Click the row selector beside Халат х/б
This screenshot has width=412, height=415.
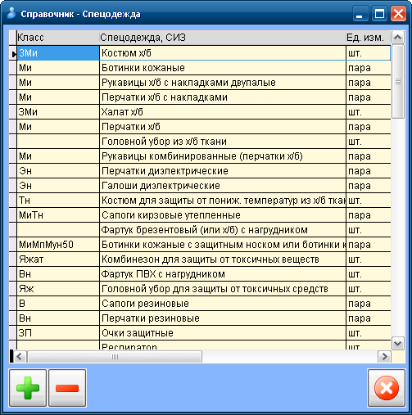(x=13, y=112)
